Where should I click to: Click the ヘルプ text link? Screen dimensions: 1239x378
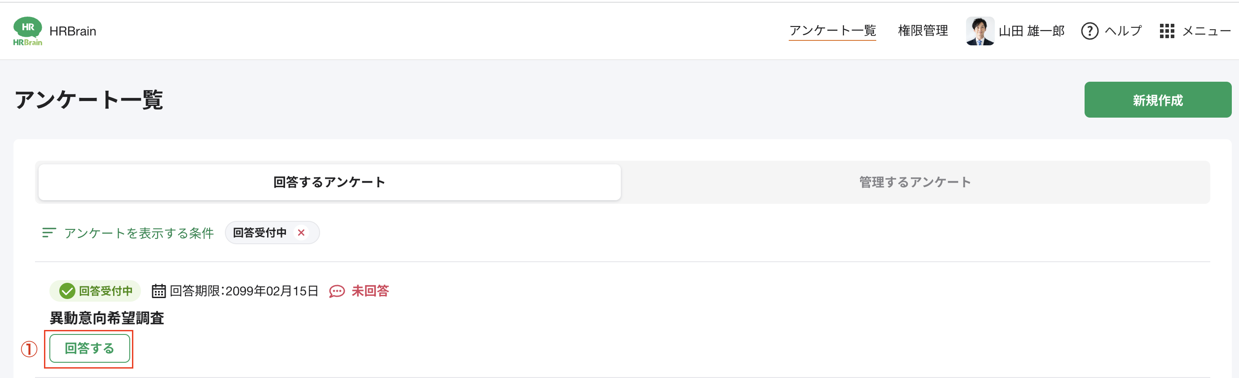(1123, 31)
